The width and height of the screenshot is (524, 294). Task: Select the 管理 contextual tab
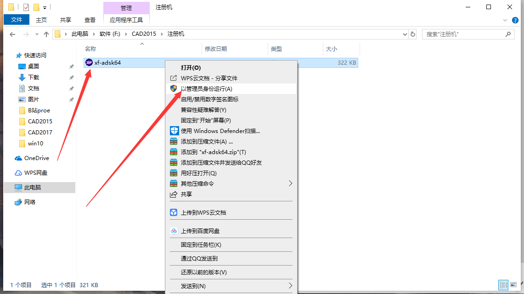[126, 8]
